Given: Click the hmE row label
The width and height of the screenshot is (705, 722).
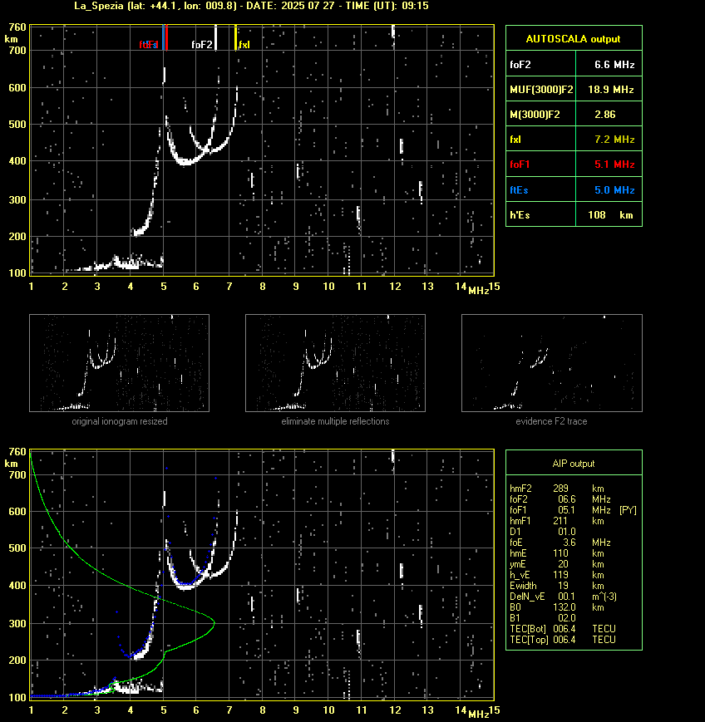Looking at the screenshot, I should pyautogui.click(x=518, y=553).
